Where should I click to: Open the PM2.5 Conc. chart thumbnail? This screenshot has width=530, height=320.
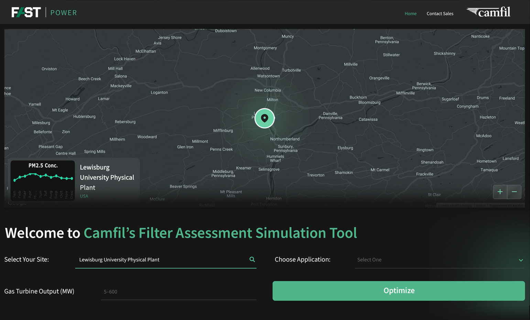43,180
